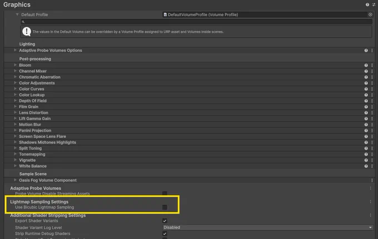Toggle Probe Volume Disable Streaming Assets checkbox
Viewport: 378px width, 239px height.
pos(165,193)
